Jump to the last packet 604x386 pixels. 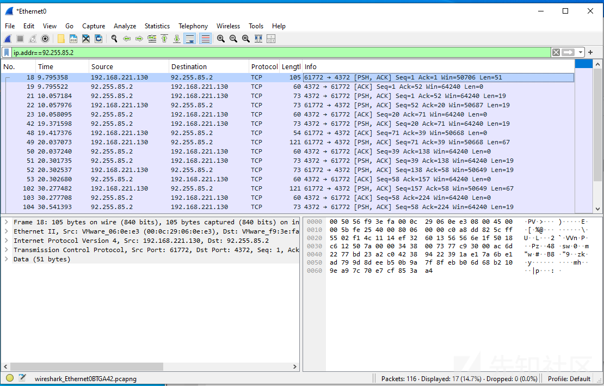(x=177, y=39)
